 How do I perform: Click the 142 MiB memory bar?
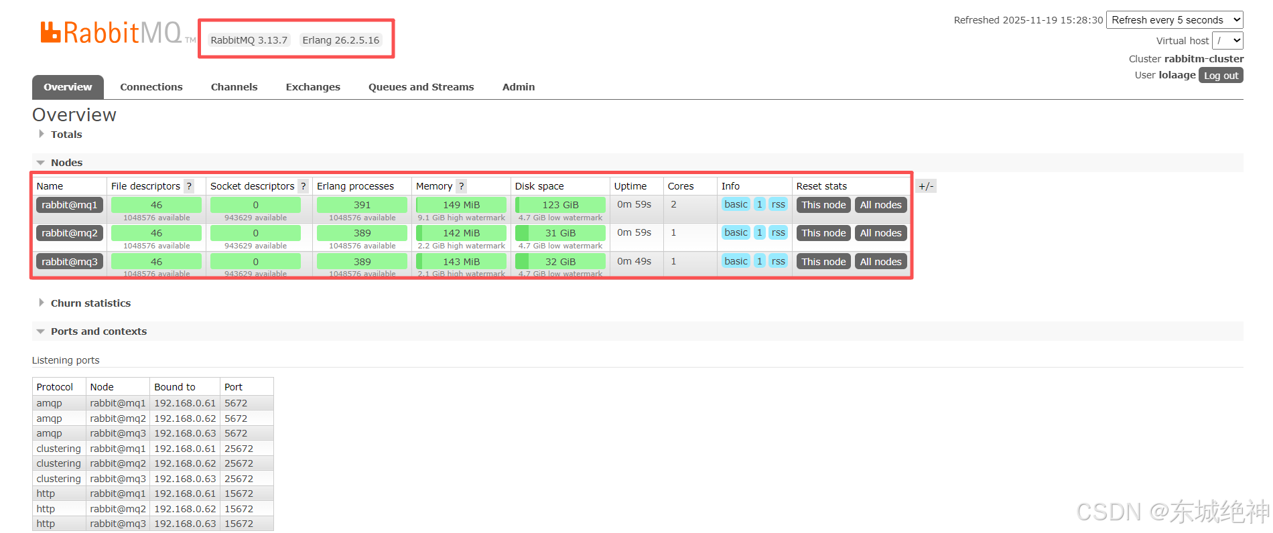pos(461,233)
